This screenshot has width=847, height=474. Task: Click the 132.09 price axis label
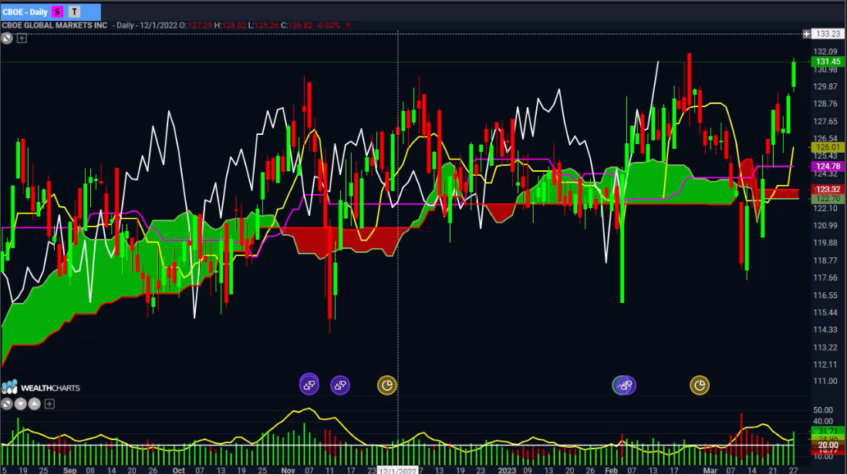click(825, 52)
